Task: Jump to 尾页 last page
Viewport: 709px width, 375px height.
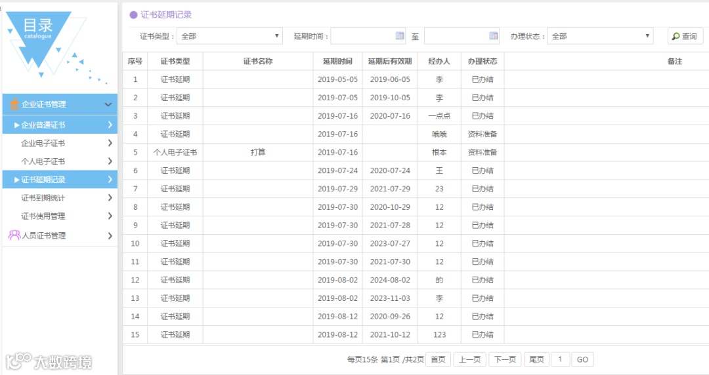Action: pyautogui.click(x=536, y=360)
